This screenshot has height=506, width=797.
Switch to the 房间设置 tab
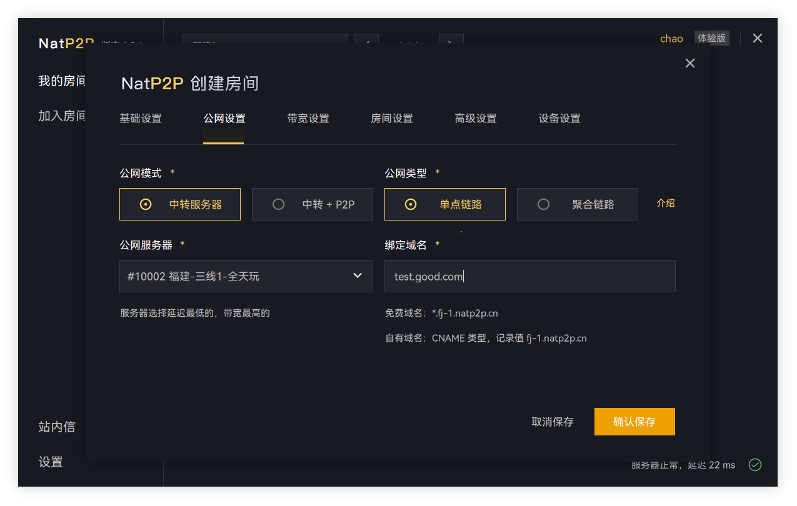click(x=392, y=118)
